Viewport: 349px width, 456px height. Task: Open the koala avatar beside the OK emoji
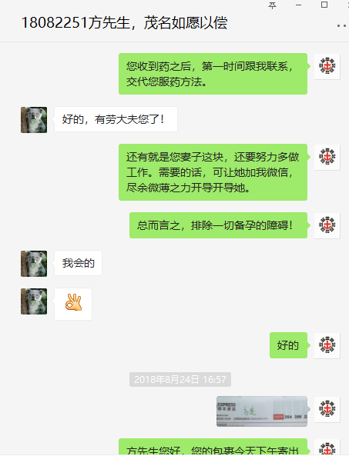tap(34, 301)
